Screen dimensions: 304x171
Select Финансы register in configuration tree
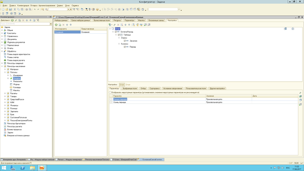[14, 105]
